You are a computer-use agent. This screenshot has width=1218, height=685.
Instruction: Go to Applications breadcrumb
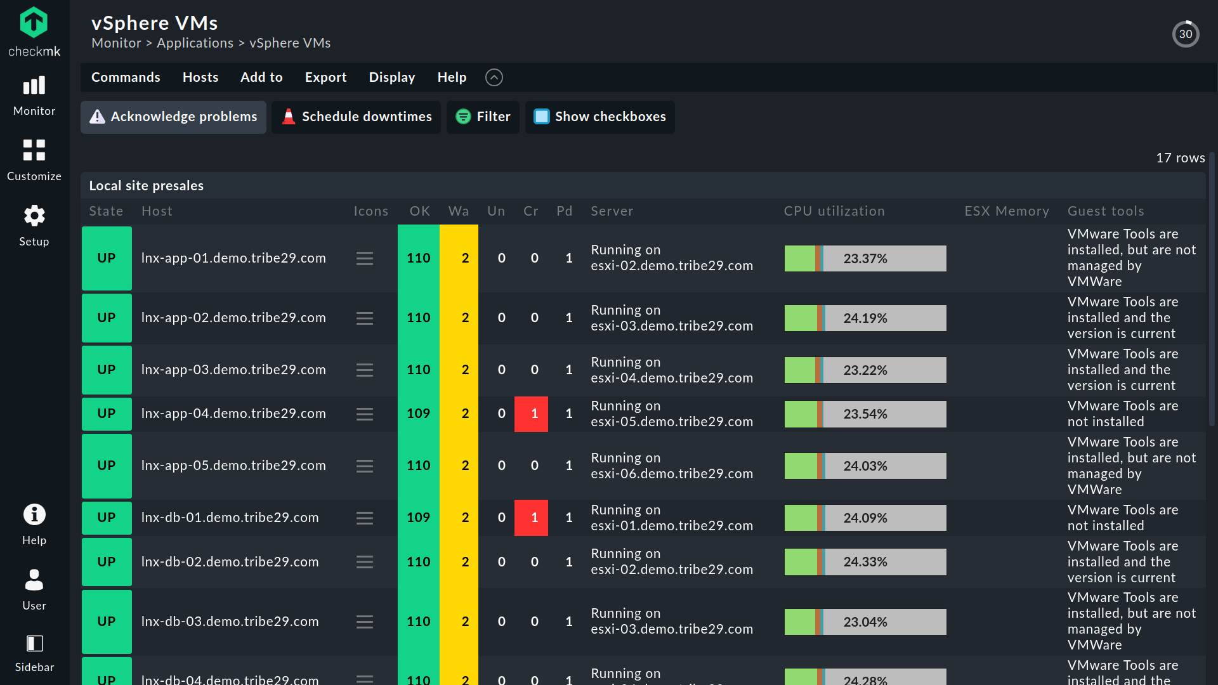tap(195, 43)
